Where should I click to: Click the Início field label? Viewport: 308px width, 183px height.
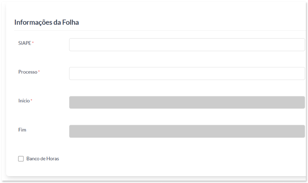(x=24, y=101)
